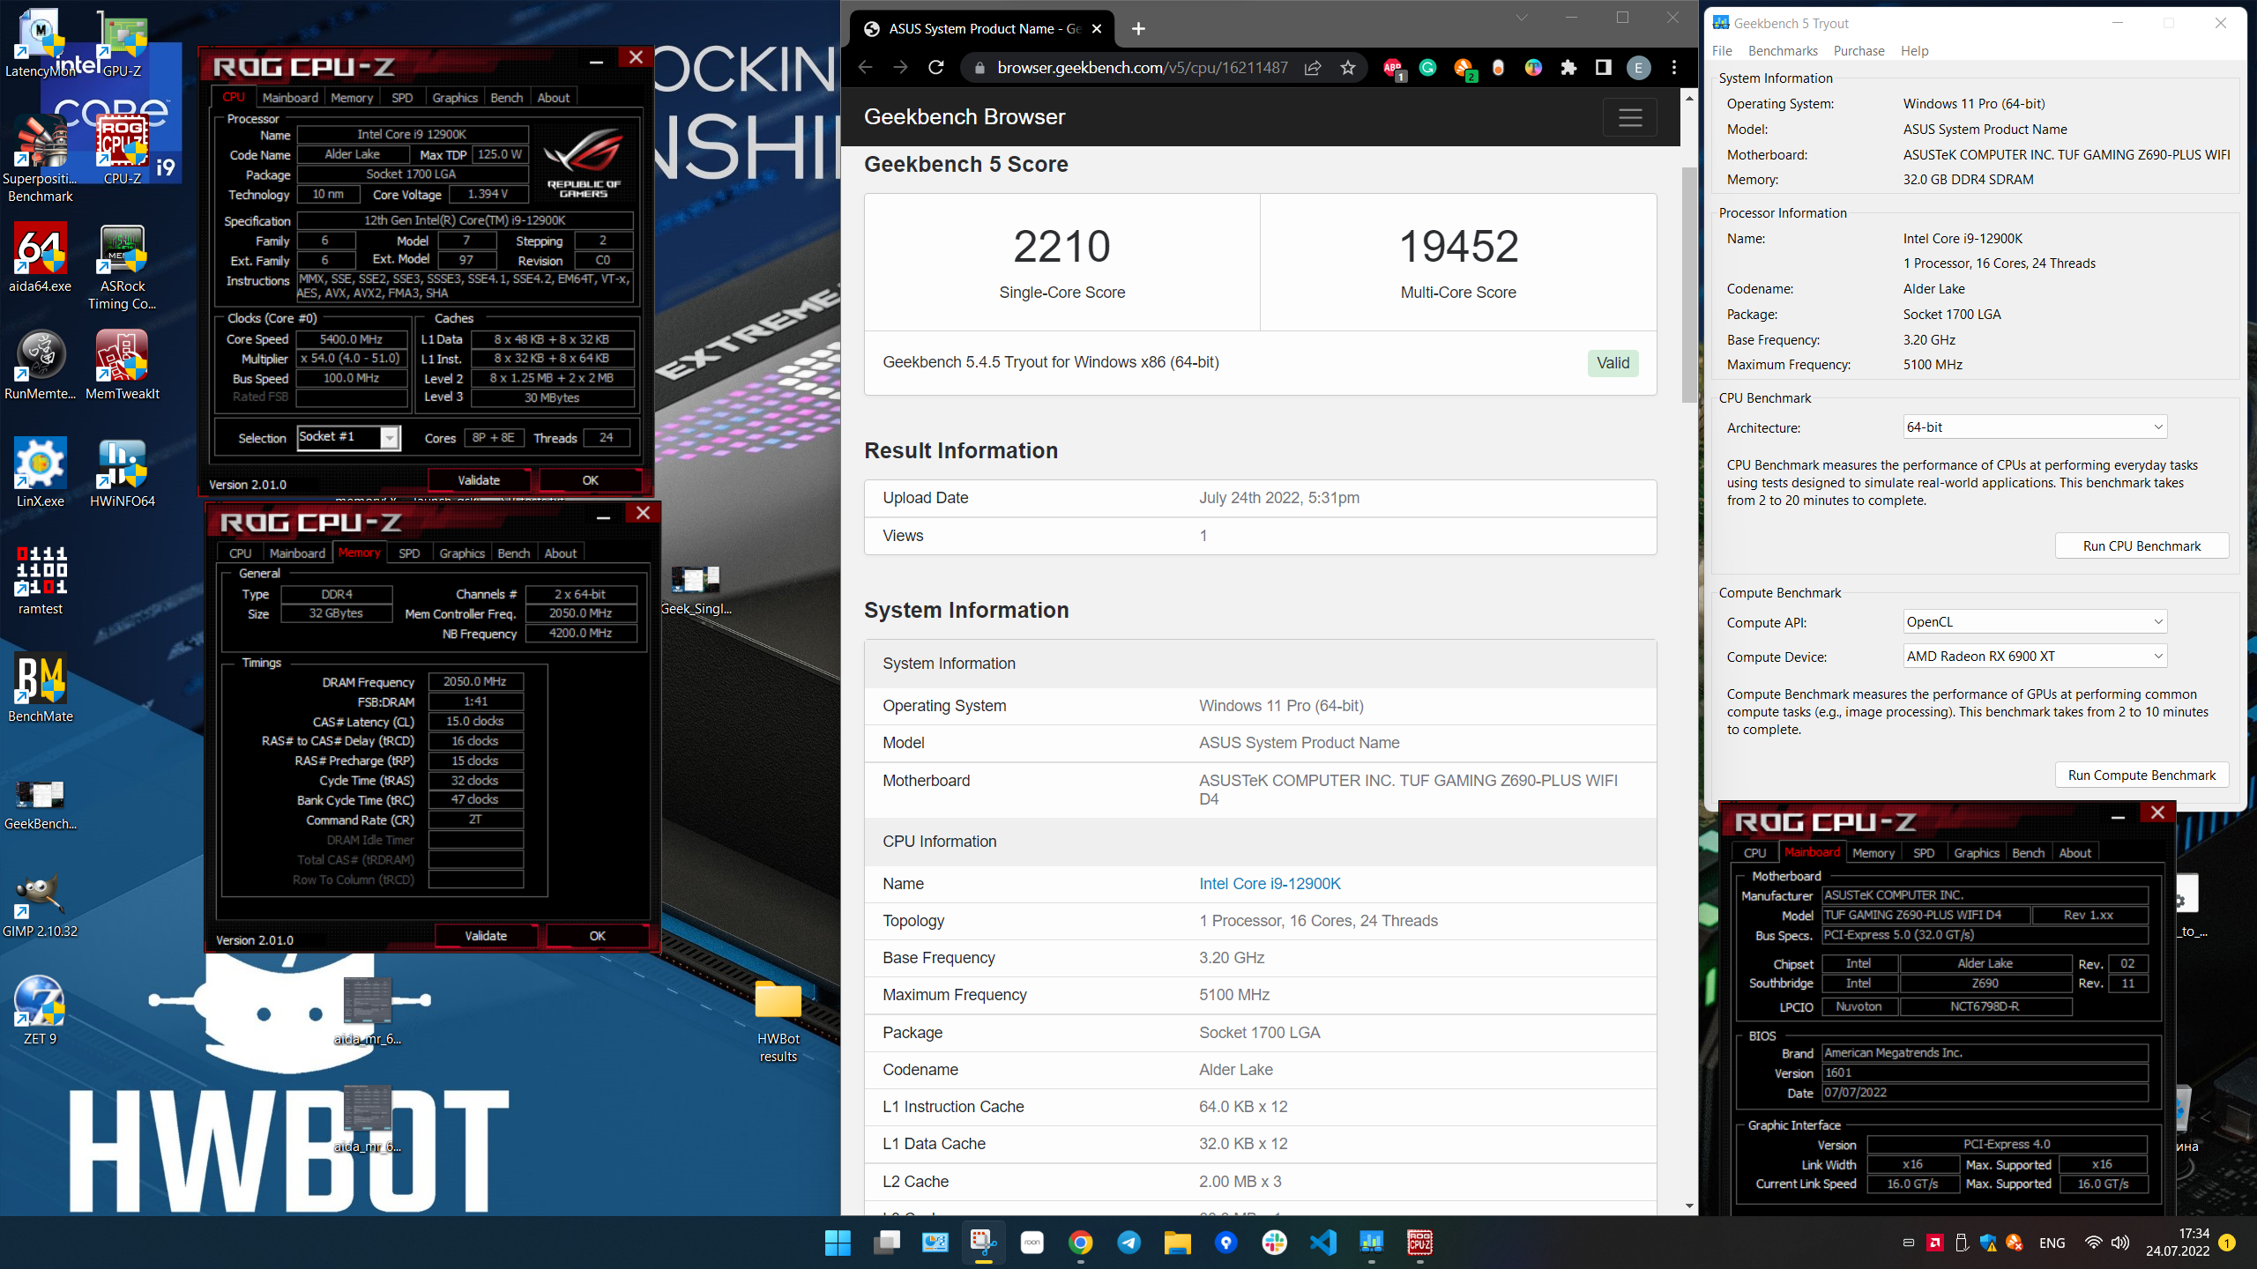Open the Geek_Singl... screenshot thumbnail on desktop

pyautogui.click(x=696, y=590)
